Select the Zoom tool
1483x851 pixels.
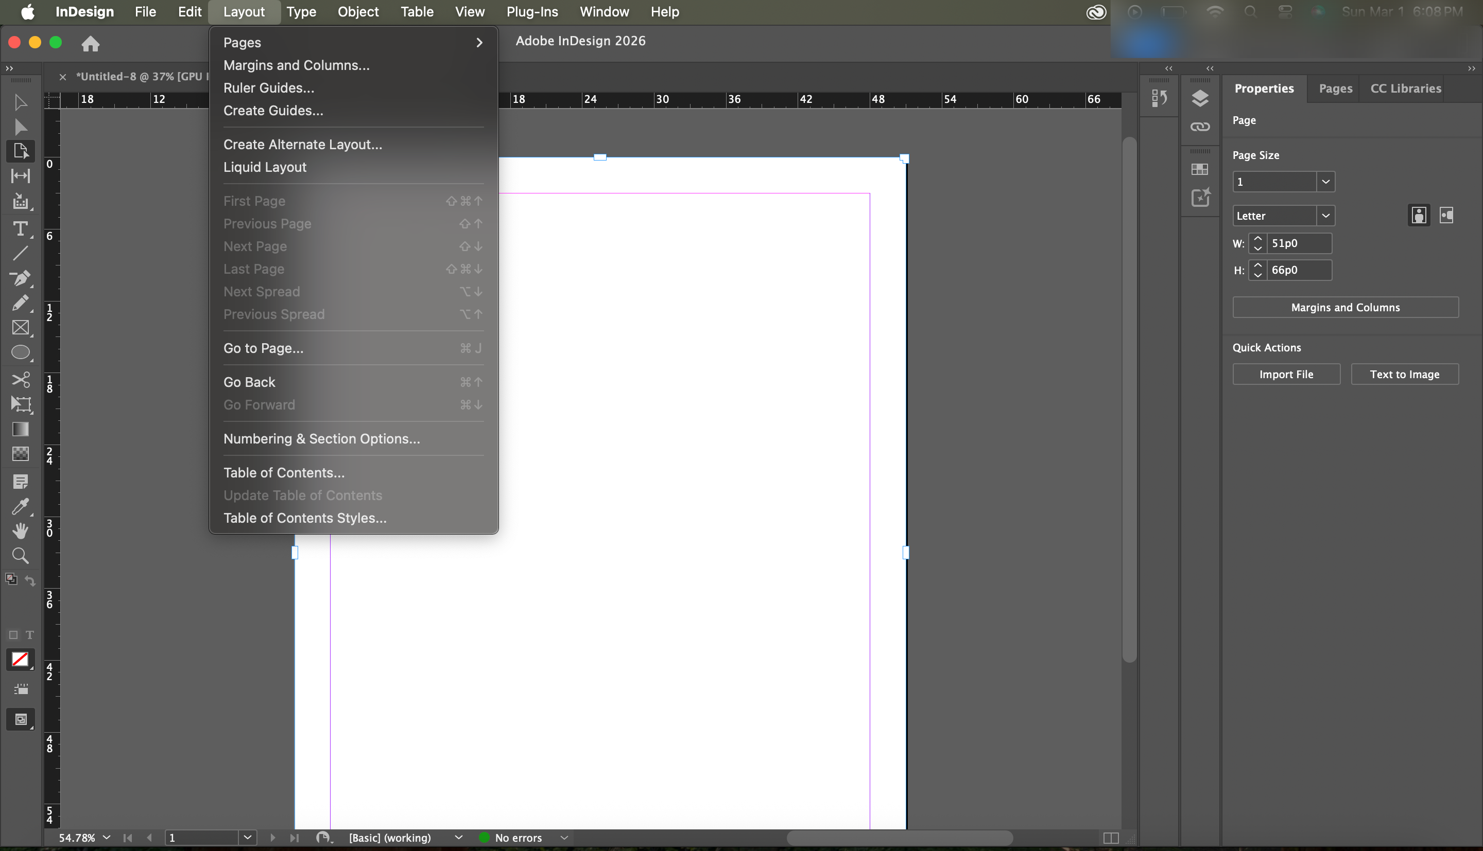click(21, 555)
